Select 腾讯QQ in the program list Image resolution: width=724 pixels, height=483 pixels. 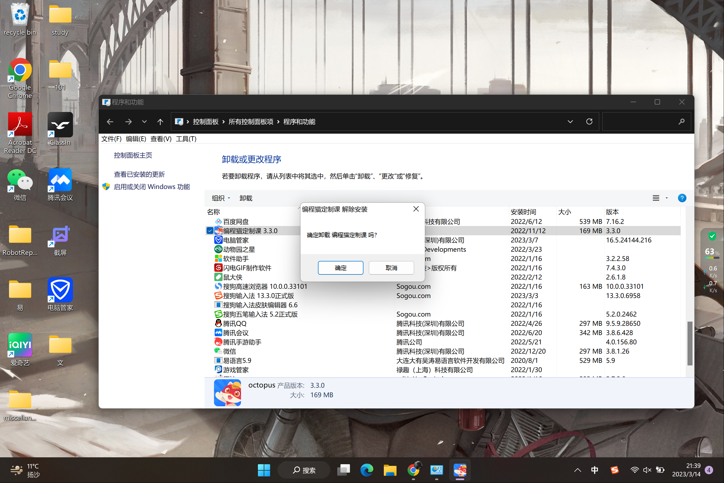(235, 323)
